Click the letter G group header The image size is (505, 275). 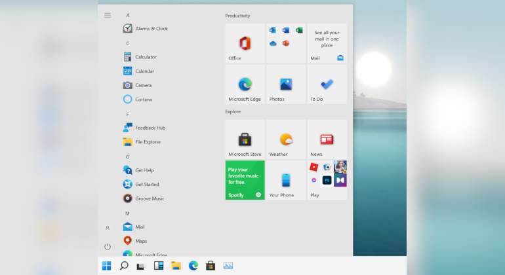(x=128, y=156)
